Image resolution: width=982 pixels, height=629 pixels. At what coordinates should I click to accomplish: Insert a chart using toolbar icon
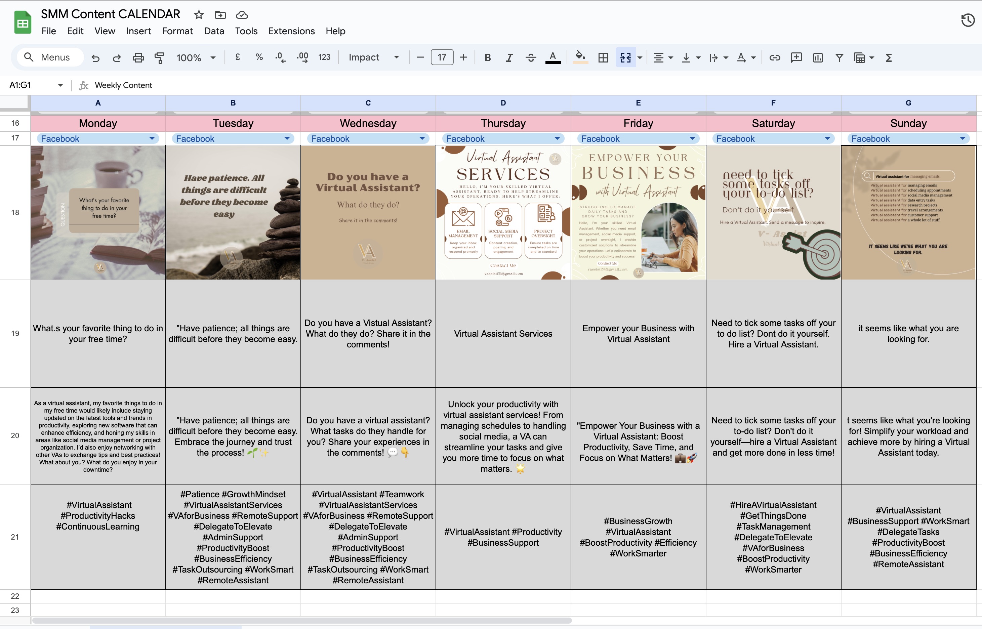[x=818, y=57]
